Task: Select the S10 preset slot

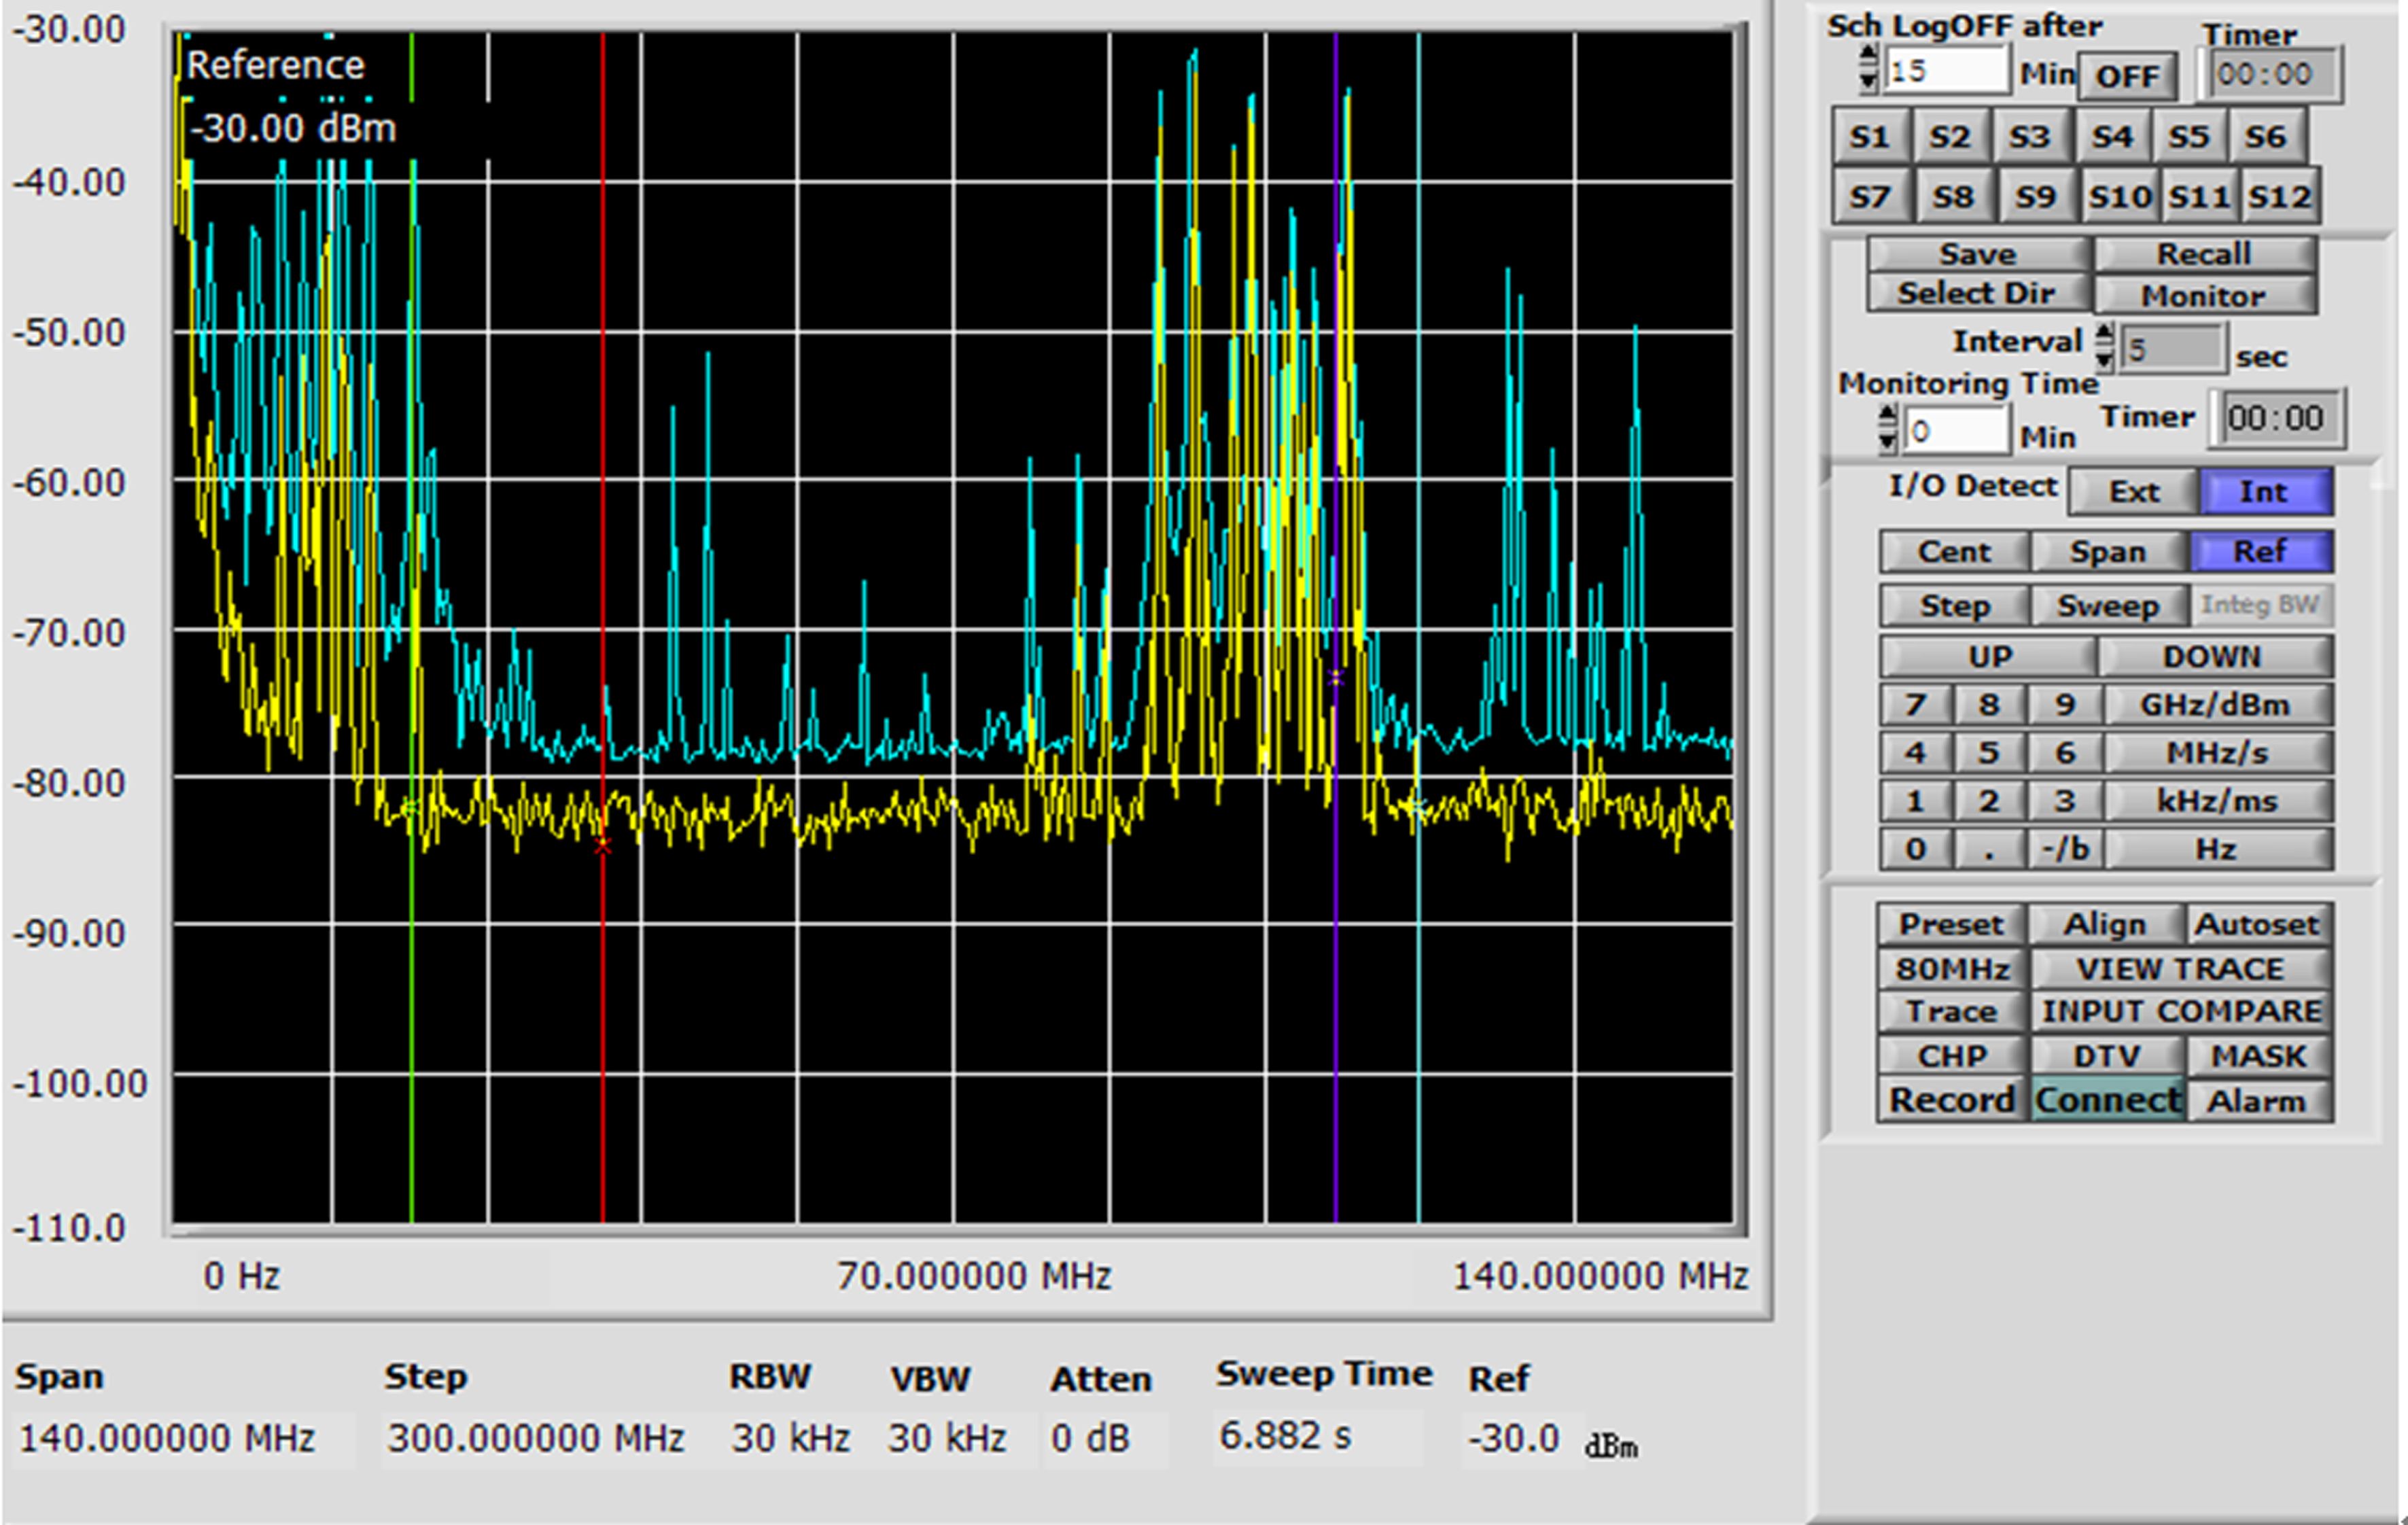Action: tap(2119, 197)
